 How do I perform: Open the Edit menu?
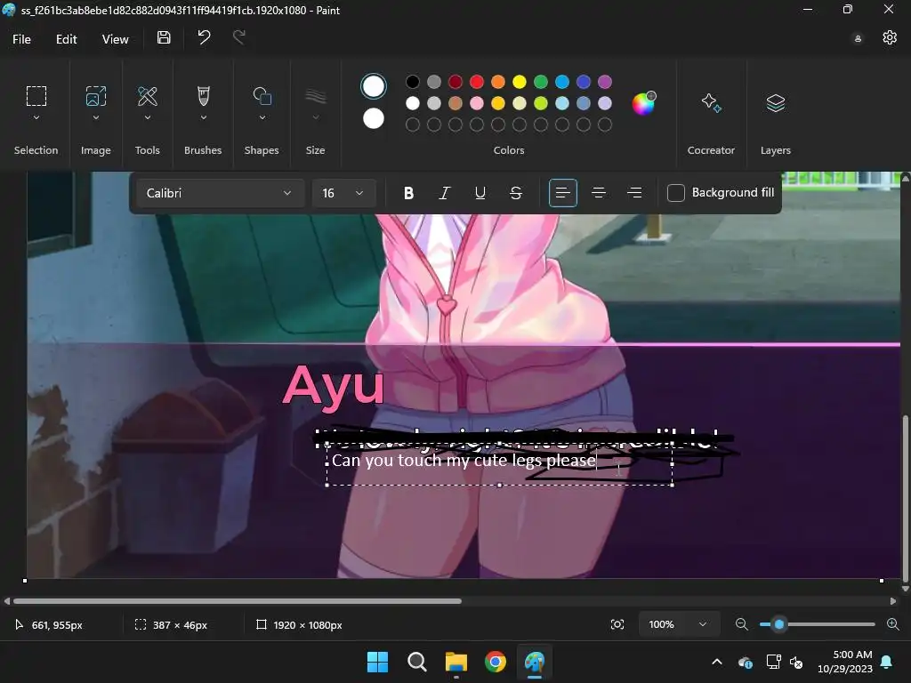(x=66, y=39)
